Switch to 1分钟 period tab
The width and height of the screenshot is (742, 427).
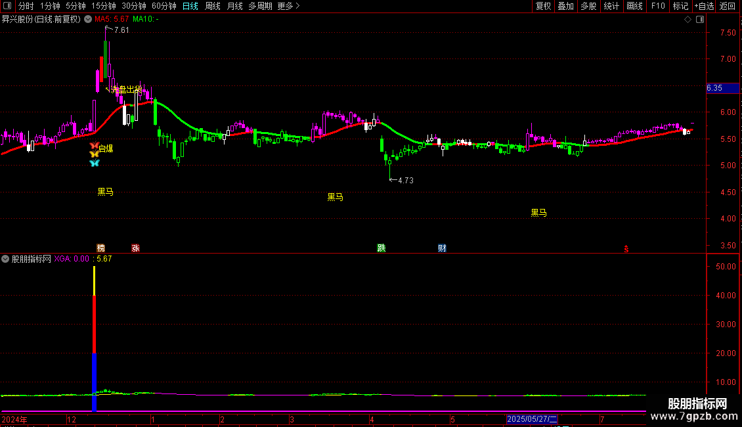click(50, 6)
